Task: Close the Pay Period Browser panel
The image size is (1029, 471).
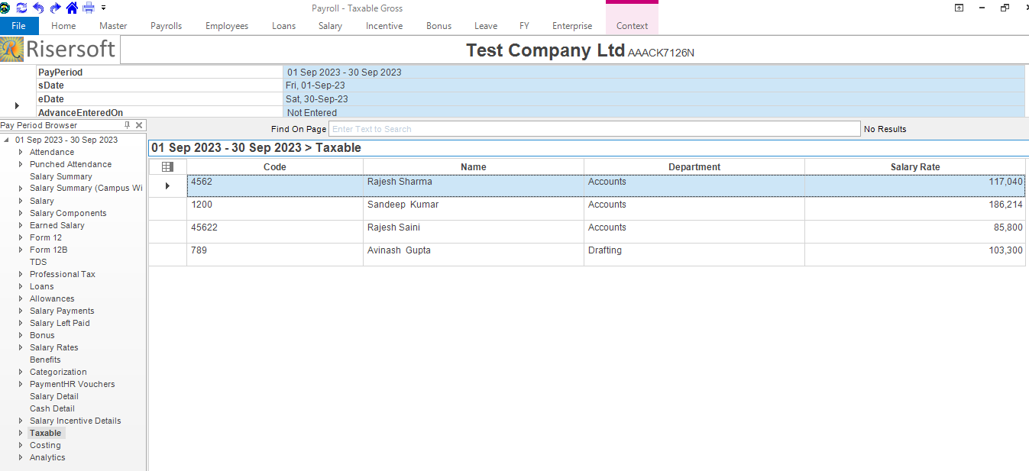Action: (139, 125)
